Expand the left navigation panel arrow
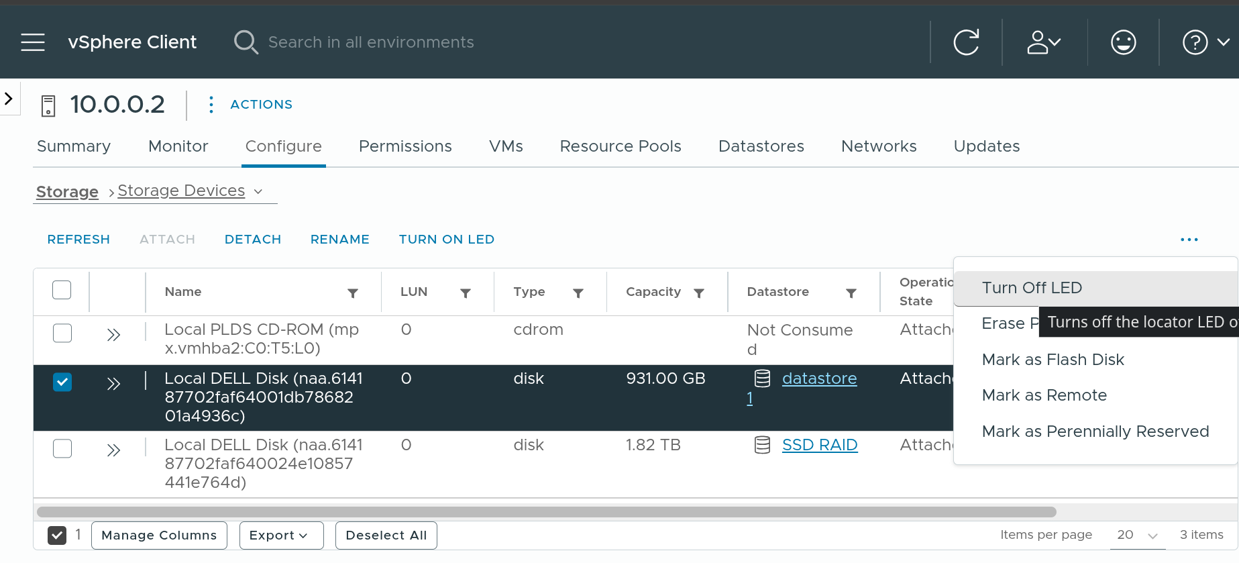The width and height of the screenshot is (1239, 563). 9,99
